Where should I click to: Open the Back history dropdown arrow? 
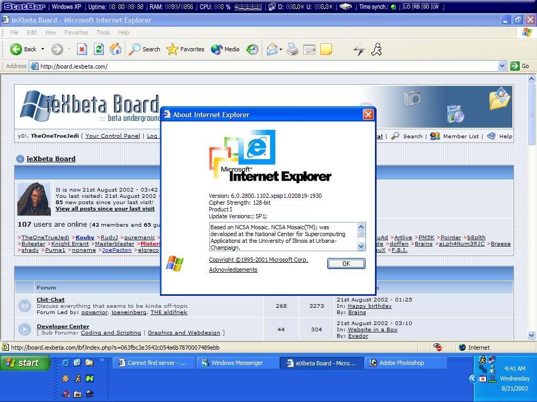tap(42, 49)
